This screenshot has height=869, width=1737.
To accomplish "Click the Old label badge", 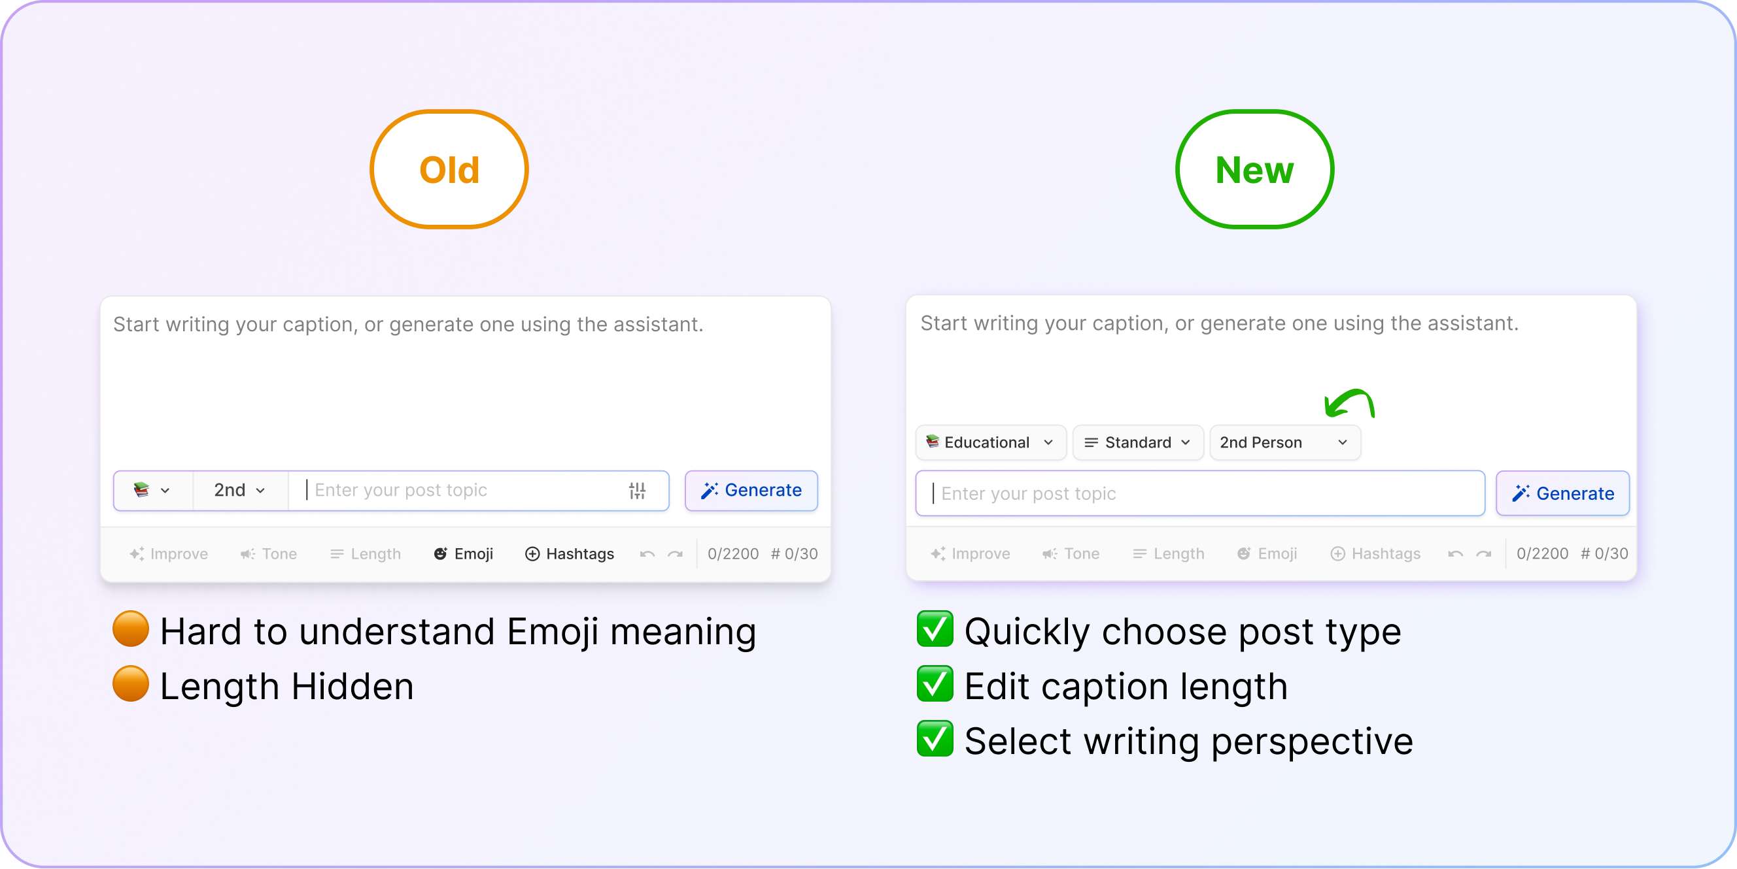I will click(449, 169).
